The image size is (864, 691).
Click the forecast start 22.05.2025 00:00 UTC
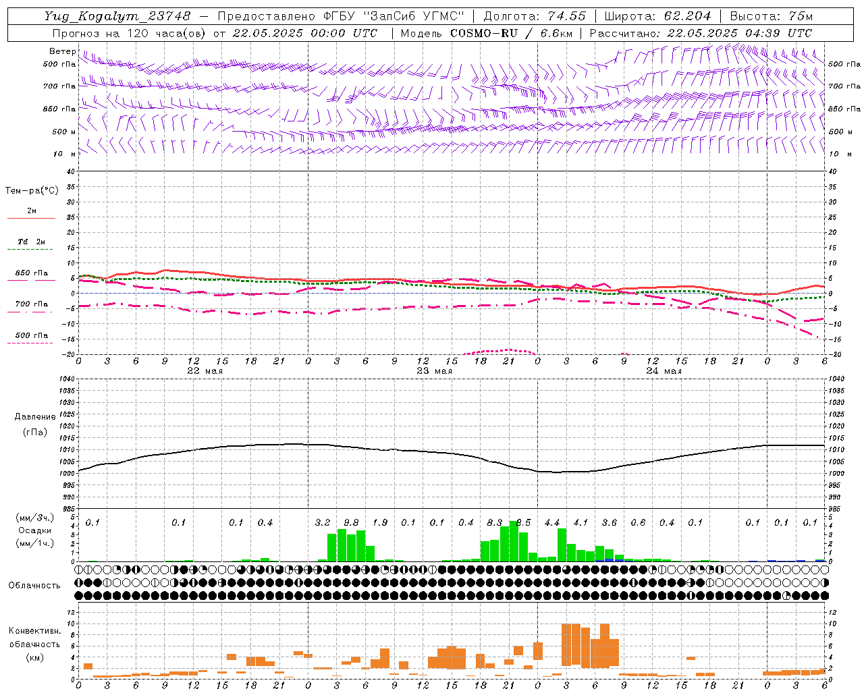(x=304, y=33)
